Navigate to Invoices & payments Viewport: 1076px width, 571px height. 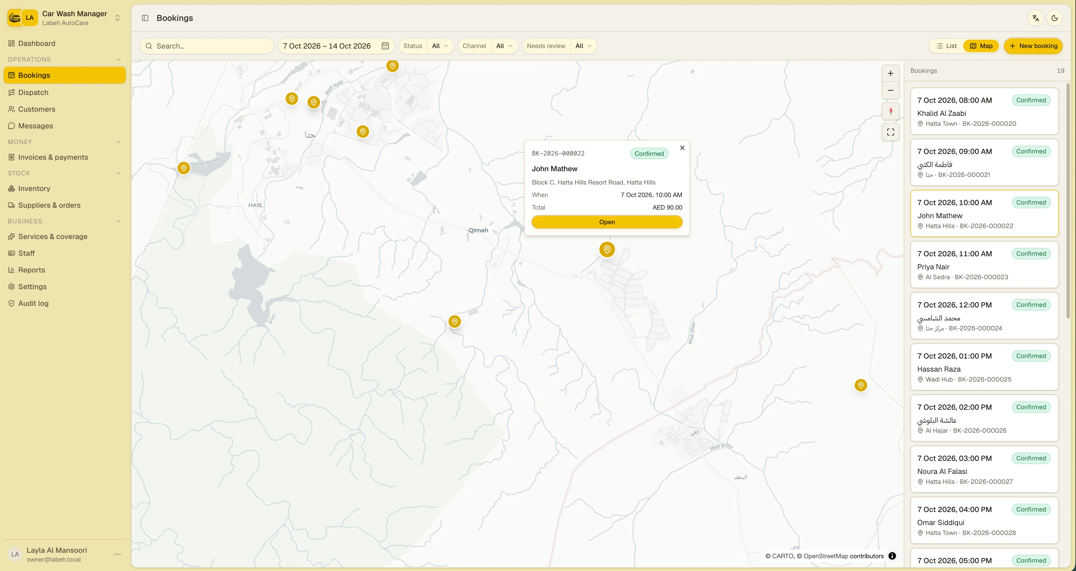[x=65, y=157]
